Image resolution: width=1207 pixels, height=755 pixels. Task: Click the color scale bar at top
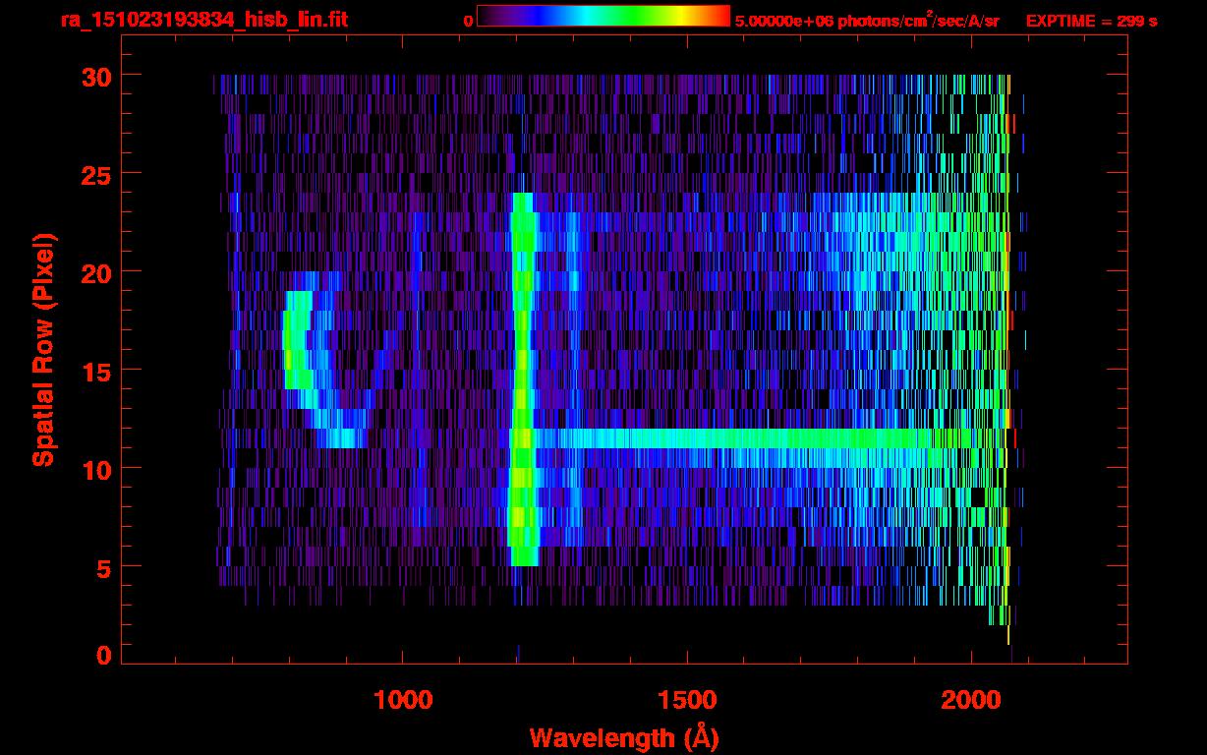pos(603,16)
